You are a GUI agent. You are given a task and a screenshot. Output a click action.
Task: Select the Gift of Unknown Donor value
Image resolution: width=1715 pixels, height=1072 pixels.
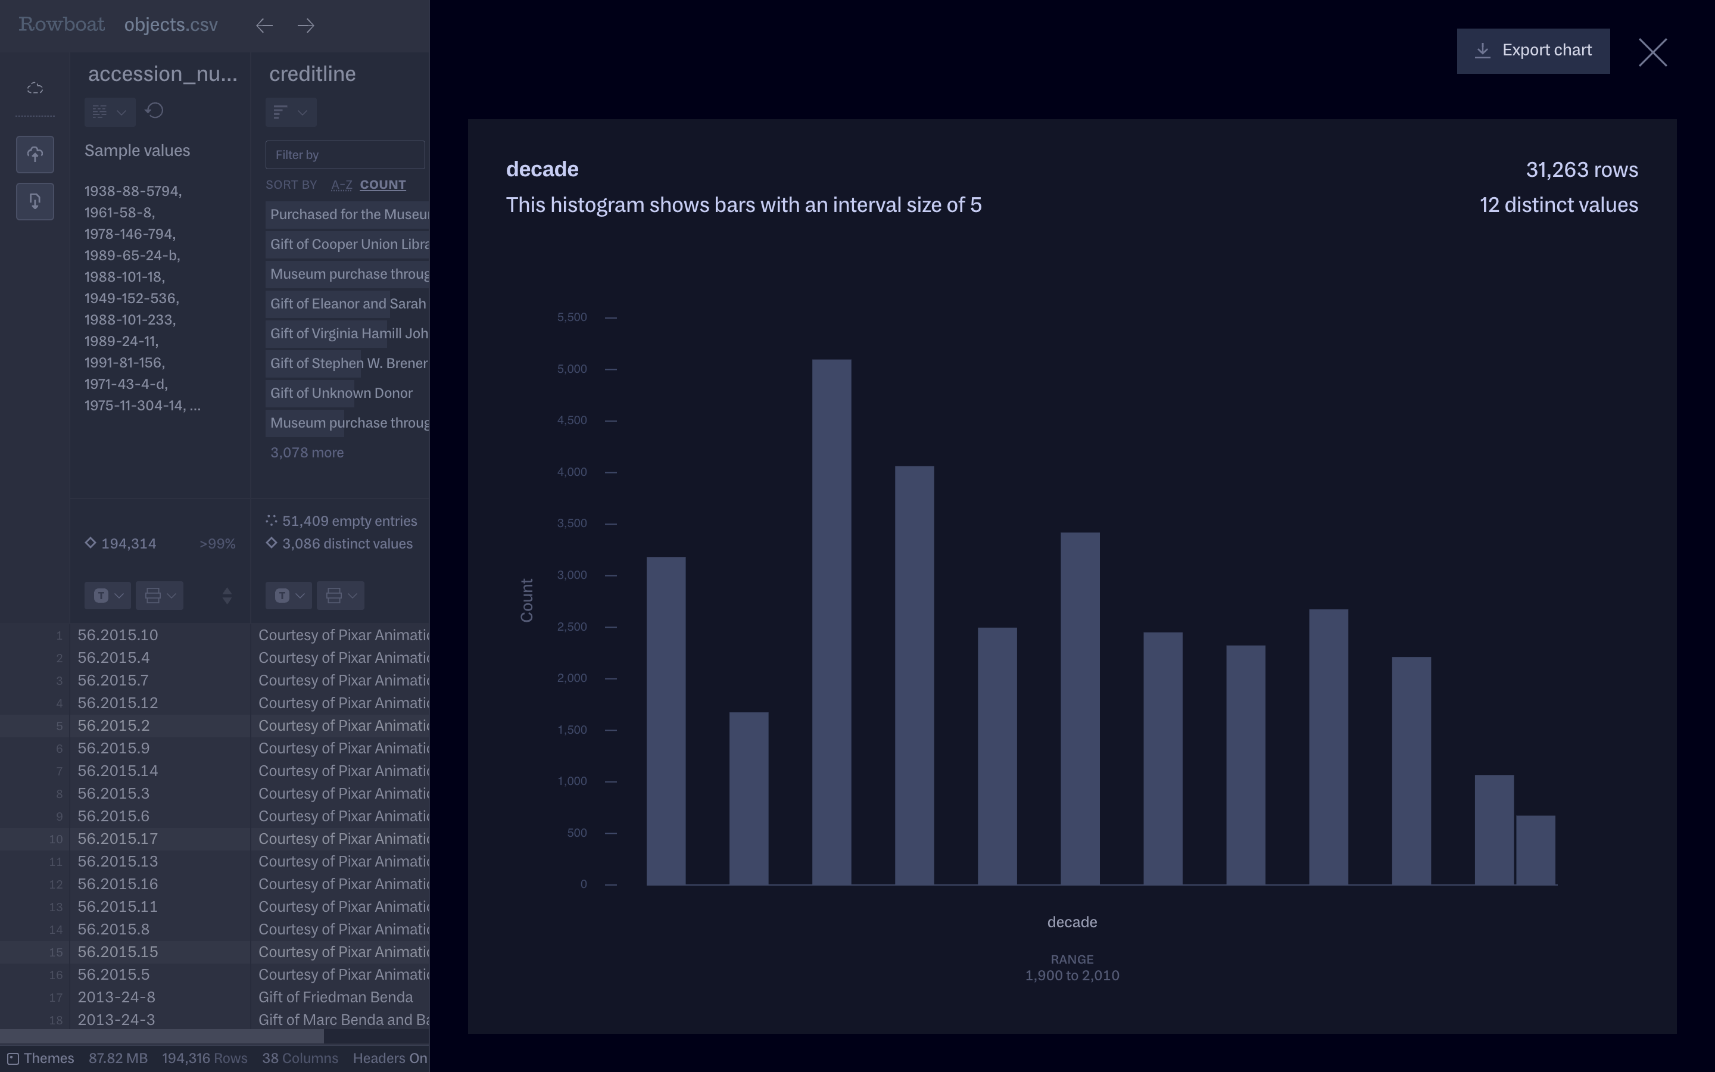point(341,393)
